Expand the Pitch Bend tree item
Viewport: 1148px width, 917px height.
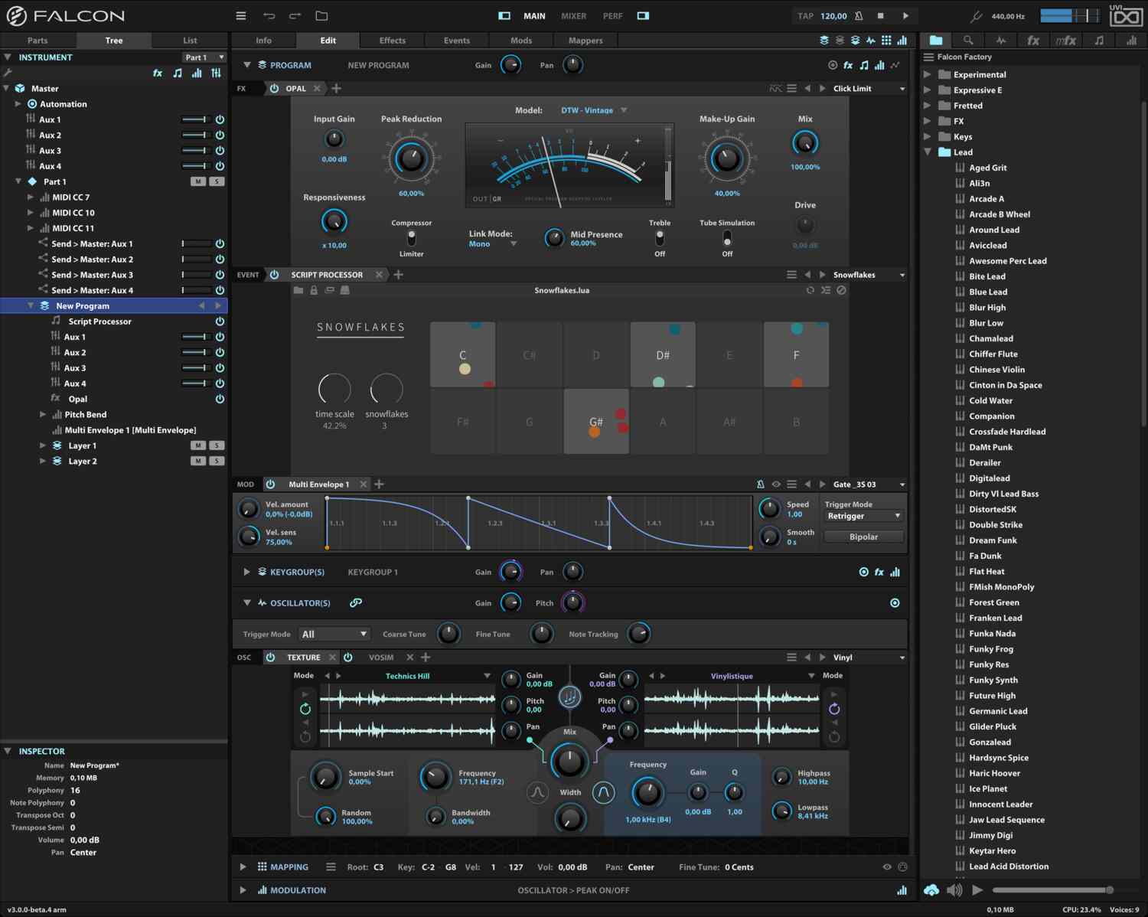point(43,415)
